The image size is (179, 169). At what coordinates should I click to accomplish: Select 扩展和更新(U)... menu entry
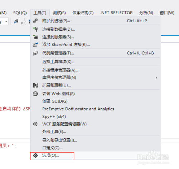click(96, 85)
